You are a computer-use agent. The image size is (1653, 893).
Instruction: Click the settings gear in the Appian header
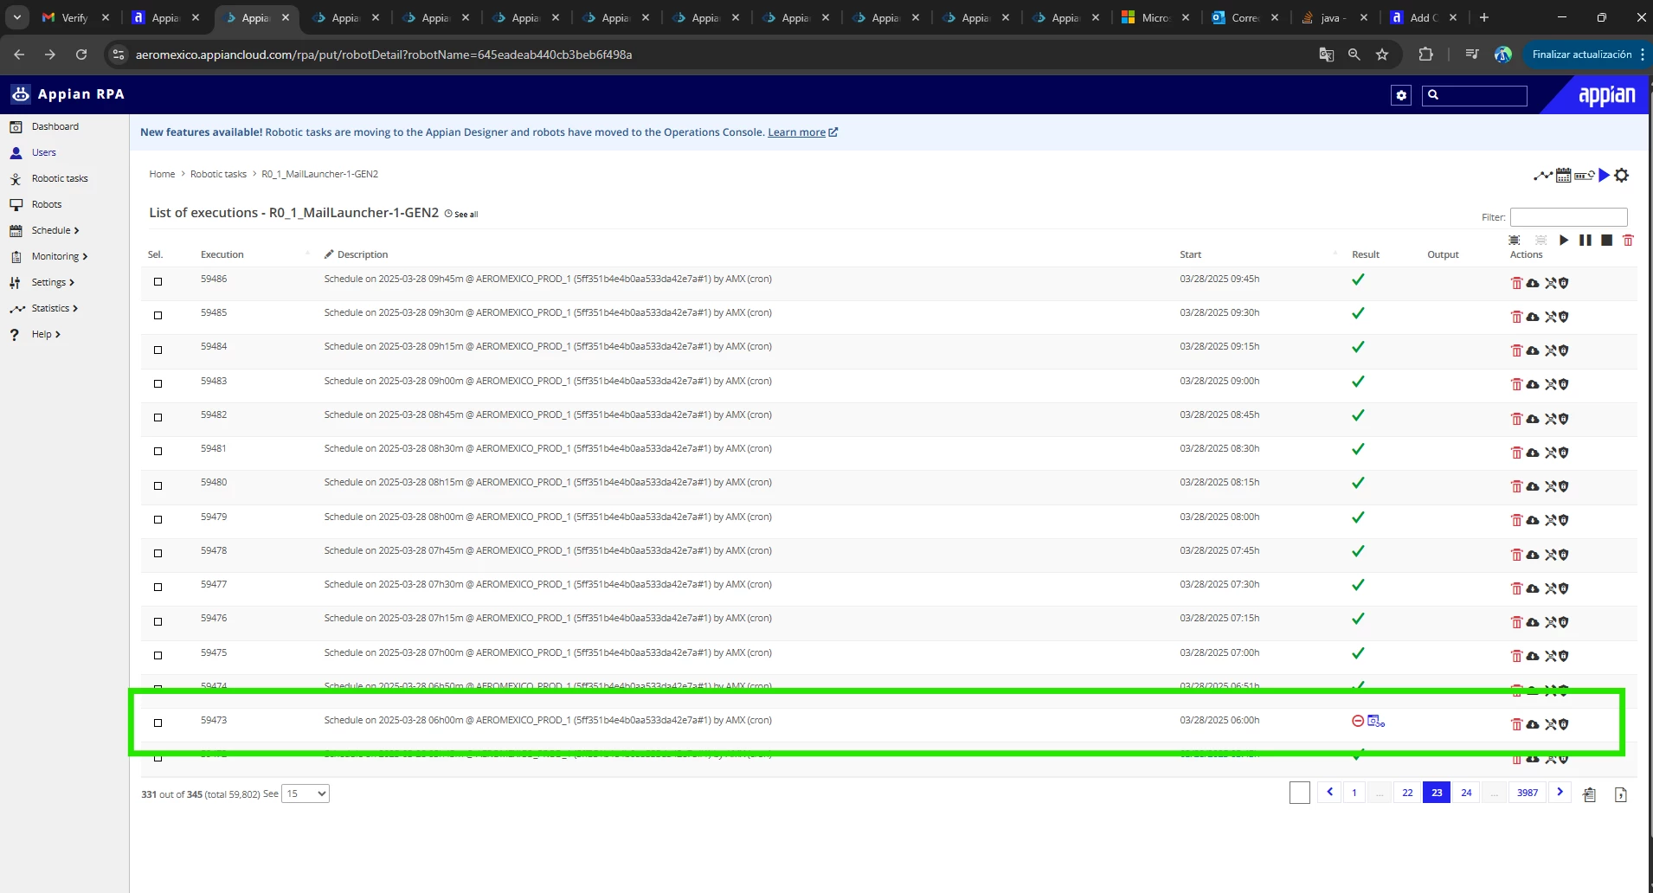1402,95
